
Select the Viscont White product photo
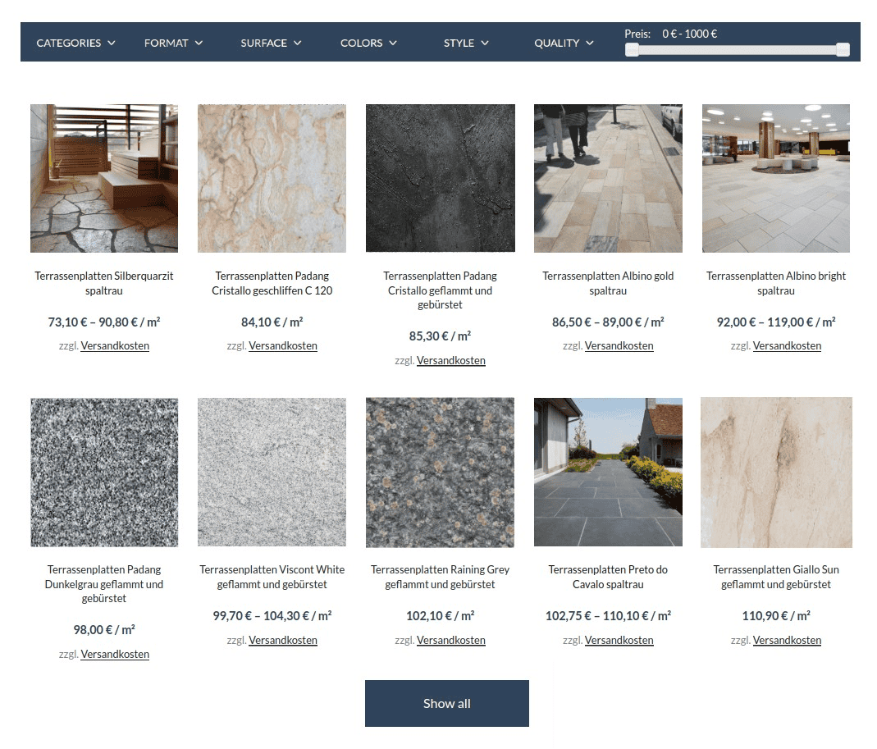(272, 472)
